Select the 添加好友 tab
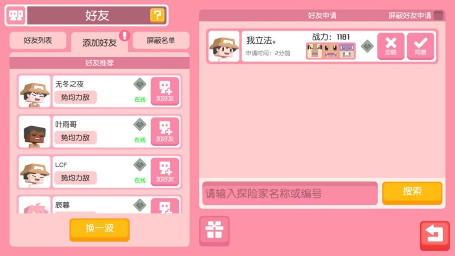455x256 pixels. pyautogui.click(x=99, y=43)
